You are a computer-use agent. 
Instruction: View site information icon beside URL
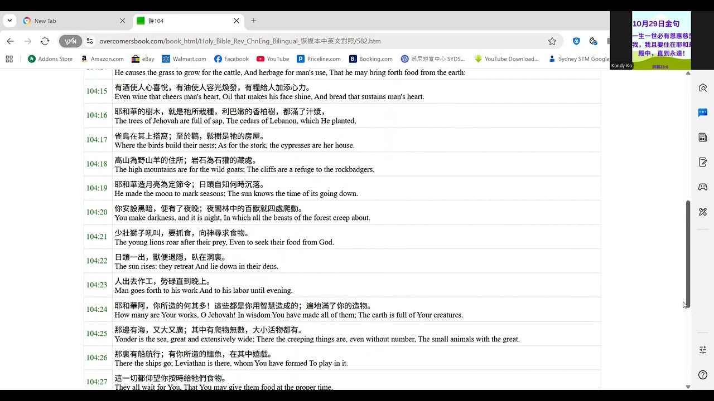[90, 41]
